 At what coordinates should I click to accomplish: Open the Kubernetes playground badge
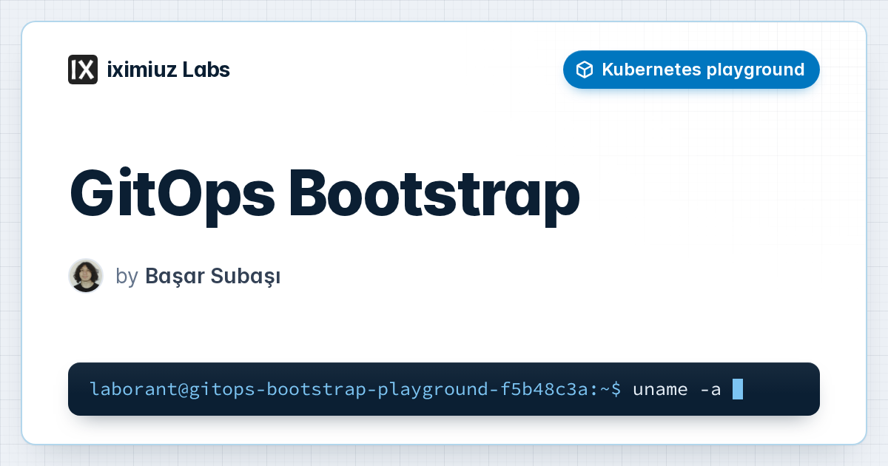coord(691,70)
